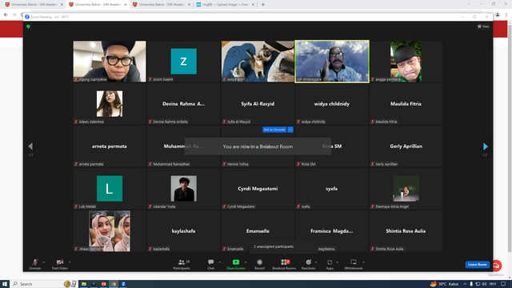The width and height of the screenshot is (512, 288).
Task: Click the name arneta permata
Action: click(110, 146)
